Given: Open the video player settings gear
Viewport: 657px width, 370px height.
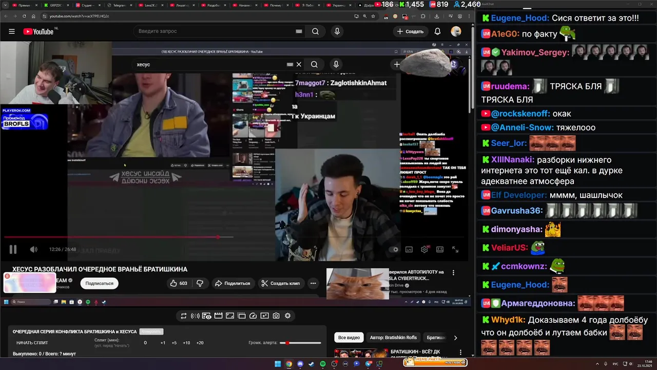Looking at the screenshot, I should coord(424,249).
